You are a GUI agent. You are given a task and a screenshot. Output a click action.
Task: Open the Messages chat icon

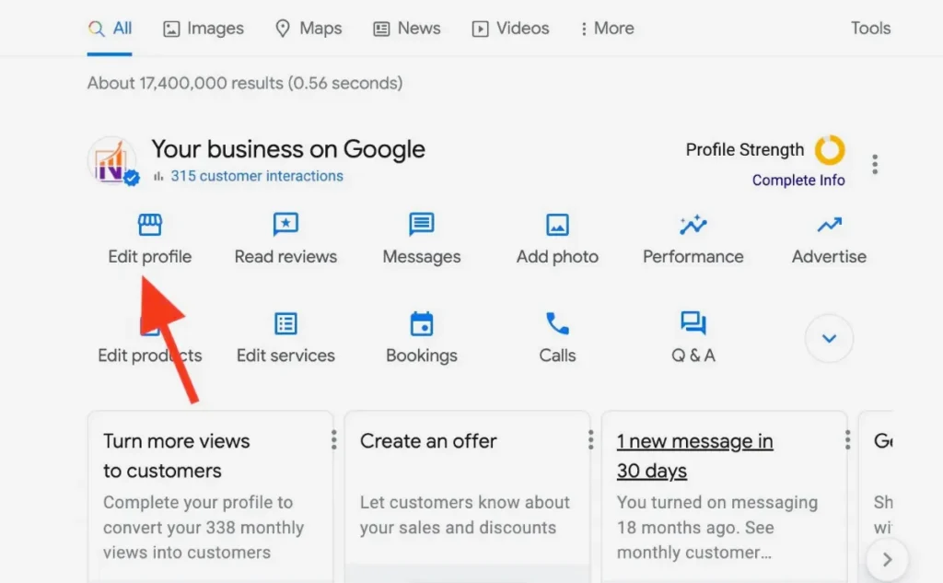click(422, 225)
